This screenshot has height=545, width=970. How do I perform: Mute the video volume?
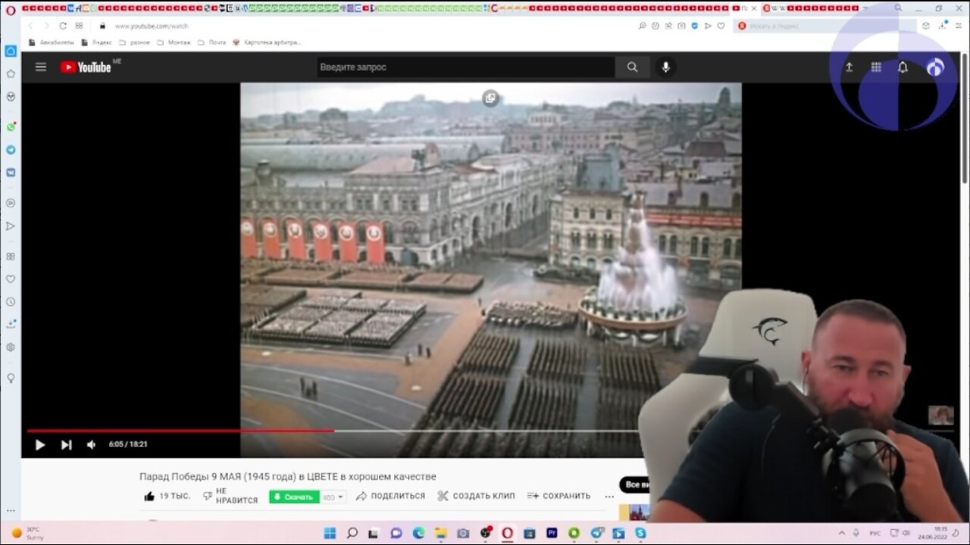[x=91, y=445]
